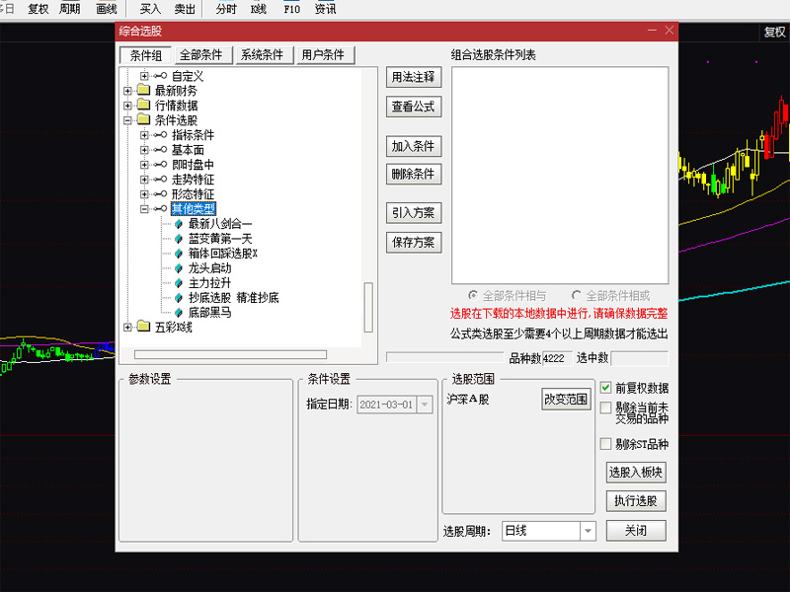790x592 pixels.
Task: Click the 指标条件 node icon
Action: [160, 135]
